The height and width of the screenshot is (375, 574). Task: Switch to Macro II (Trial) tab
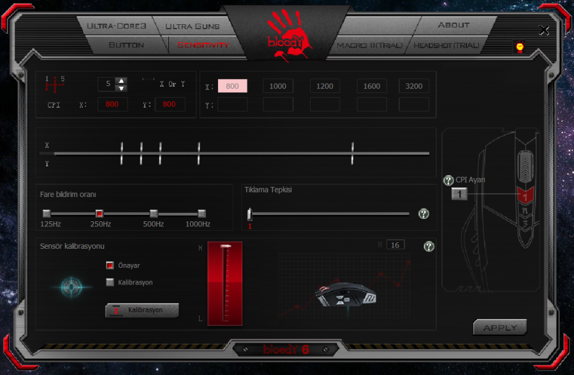[x=369, y=45]
